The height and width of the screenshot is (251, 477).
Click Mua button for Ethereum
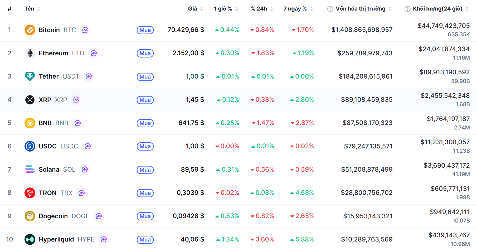point(145,53)
